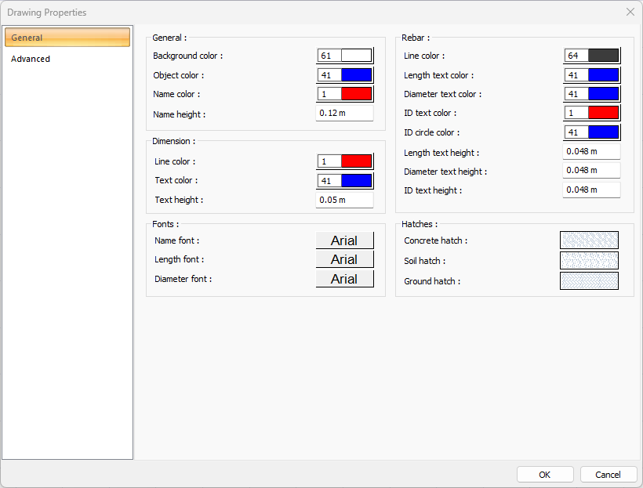Choose the Length font Arial button
This screenshot has width=643, height=488.
tap(344, 259)
